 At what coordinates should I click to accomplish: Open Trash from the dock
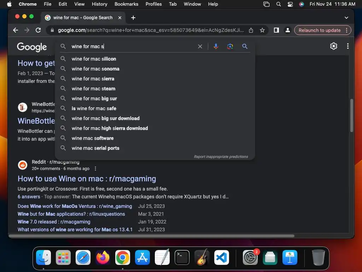click(x=319, y=257)
